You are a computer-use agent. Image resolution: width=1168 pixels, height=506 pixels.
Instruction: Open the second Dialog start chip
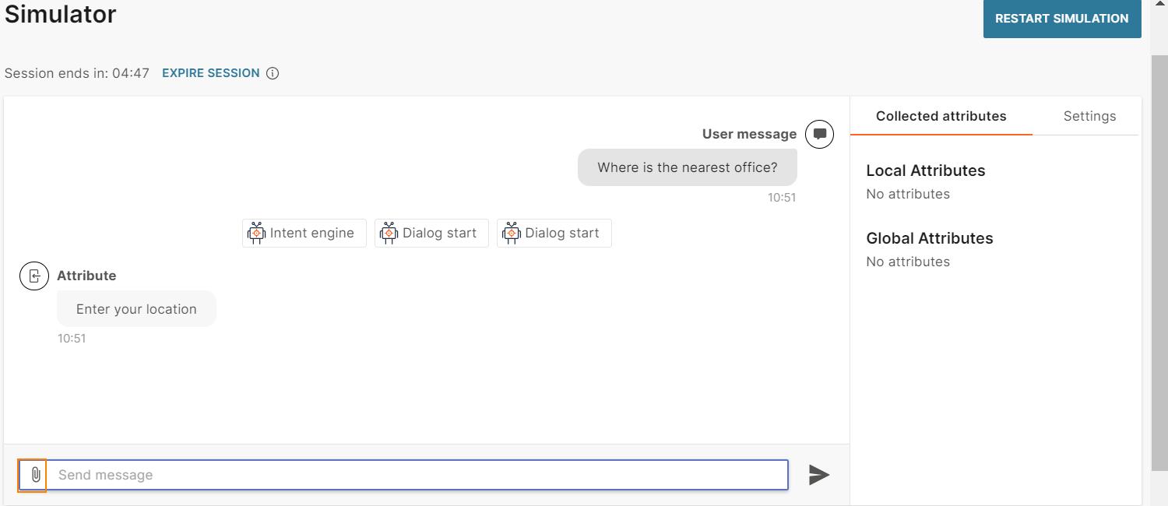[554, 233]
